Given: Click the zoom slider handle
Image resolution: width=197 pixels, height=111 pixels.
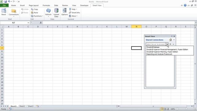Looking at the screenshot, I should coord(186,109).
